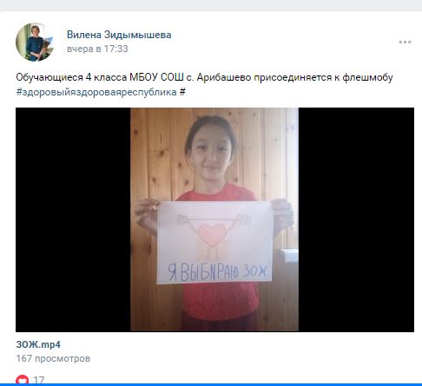Open the post options three-dots menu
The width and height of the screenshot is (422, 386).
click(x=405, y=43)
